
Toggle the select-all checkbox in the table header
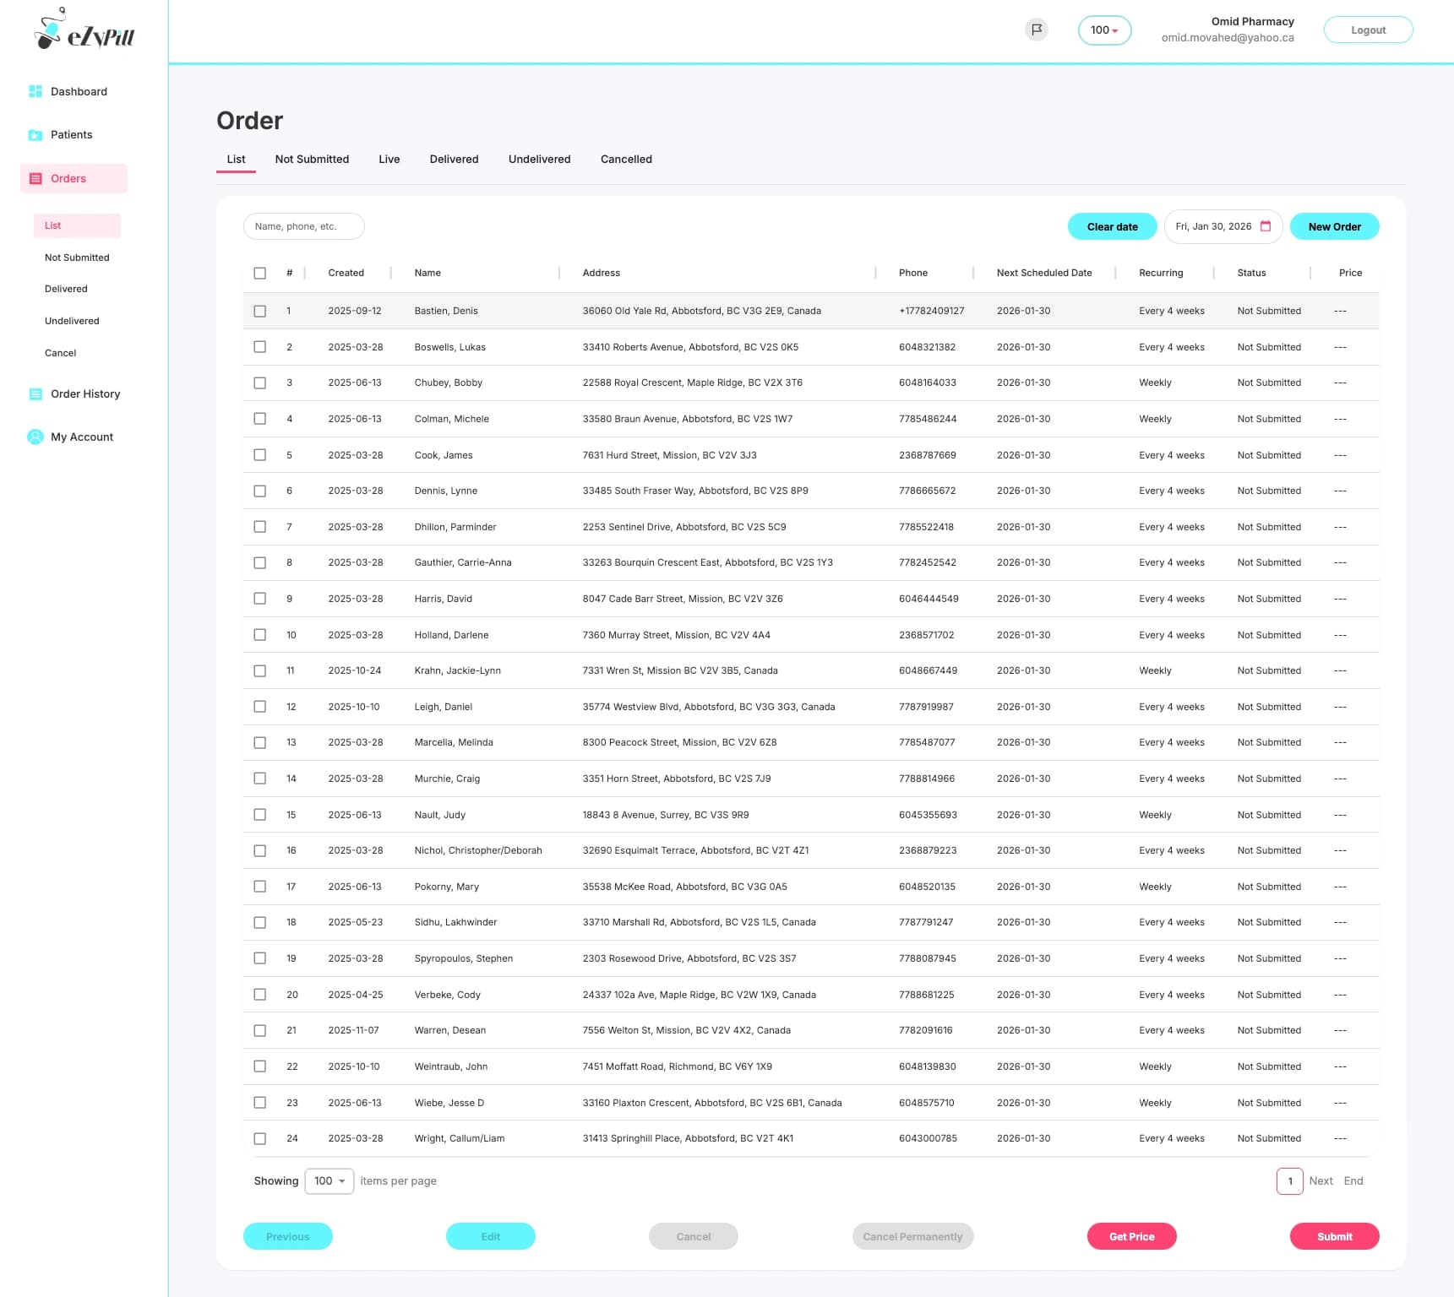click(259, 274)
